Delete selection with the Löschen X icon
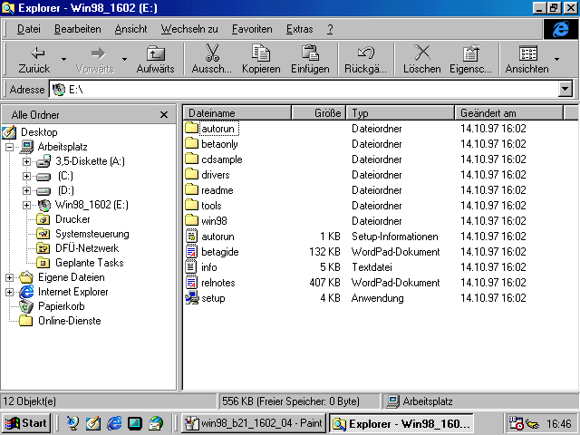This screenshot has height=435, width=580. click(422, 59)
